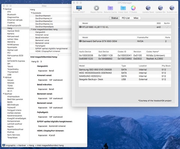Click the NVidia (Unknown) codec row

click(125, 55)
